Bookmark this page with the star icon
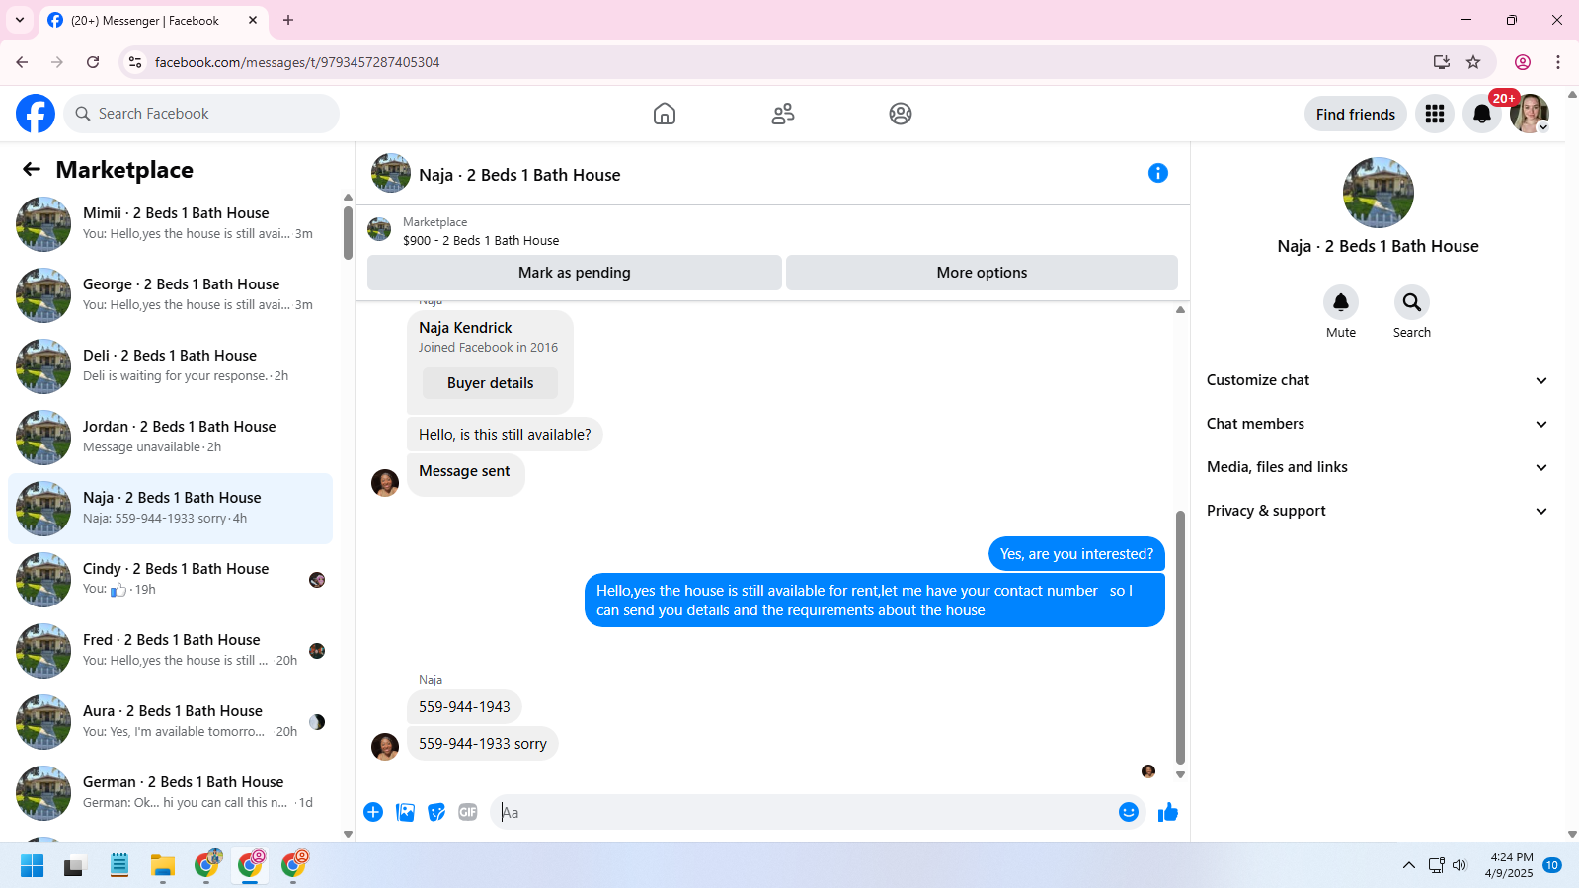The width and height of the screenshot is (1579, 888). [x=1473, y=62]
